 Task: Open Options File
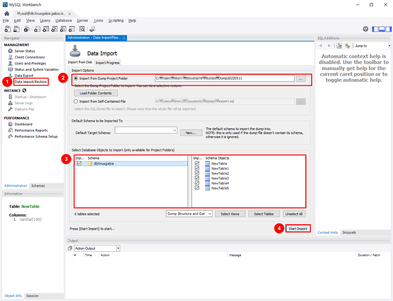click(24, 109)
